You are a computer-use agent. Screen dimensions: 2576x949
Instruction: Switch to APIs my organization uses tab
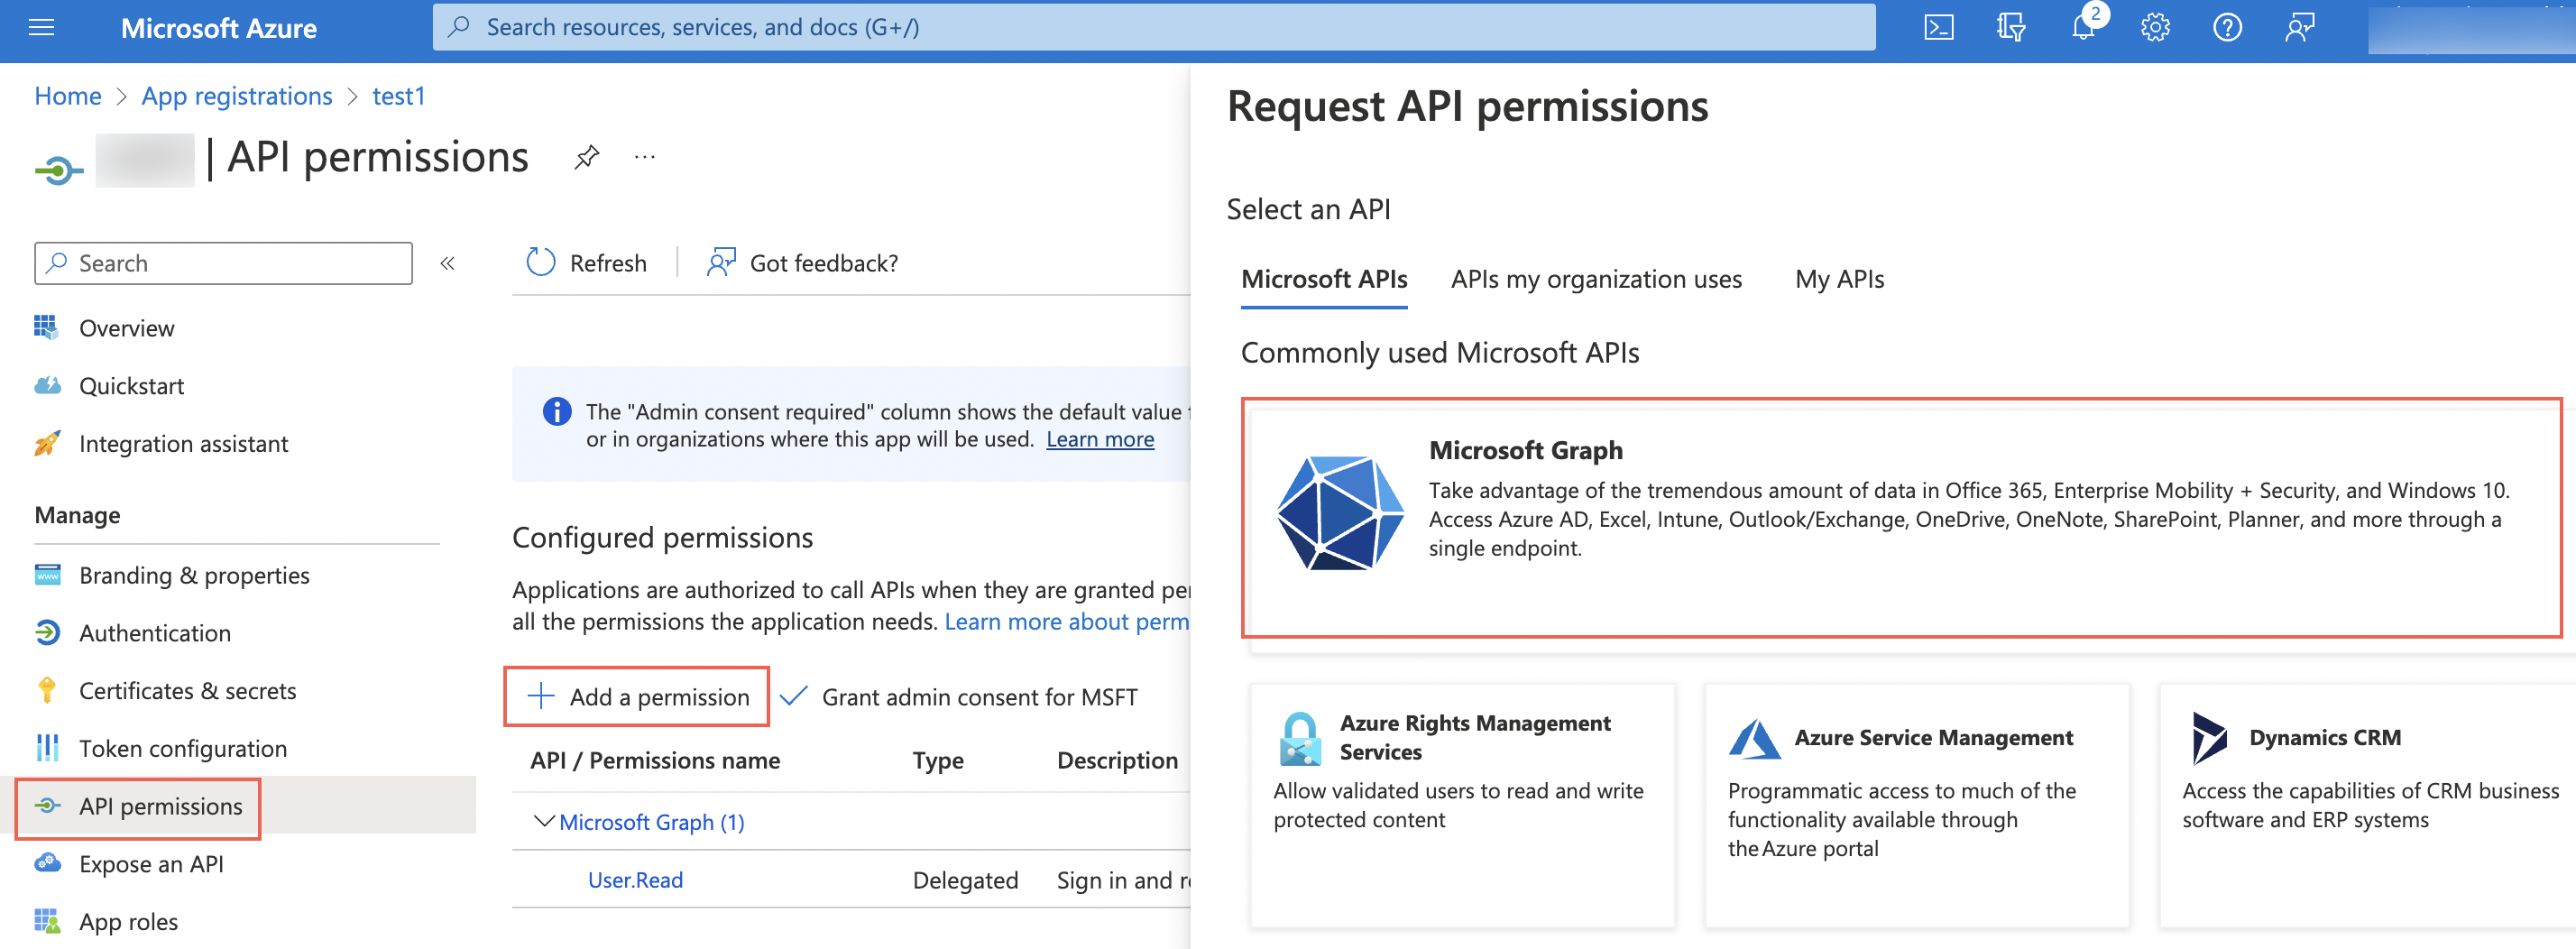pyautogui.click(x=1596, y=279)
